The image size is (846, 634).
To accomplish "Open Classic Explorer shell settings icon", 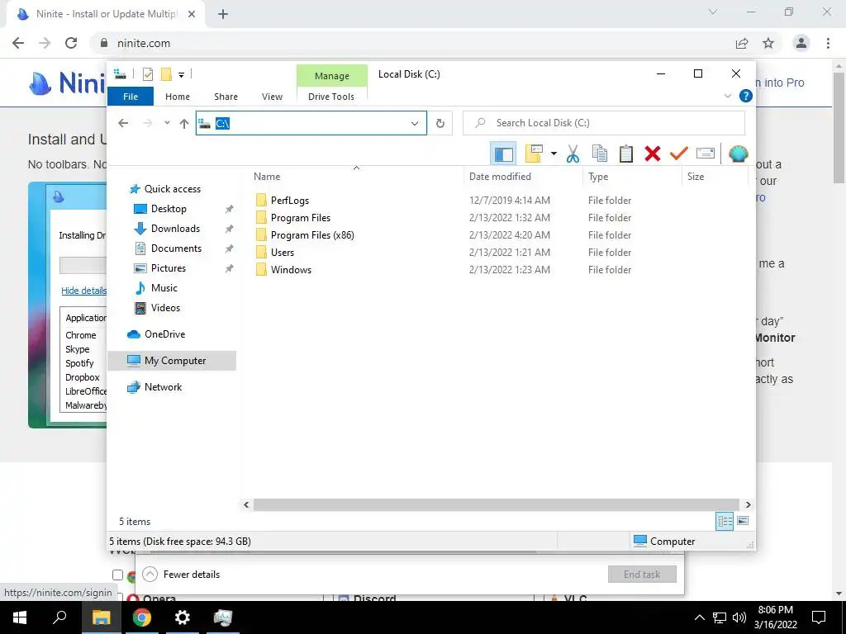I will coord(738,154).
